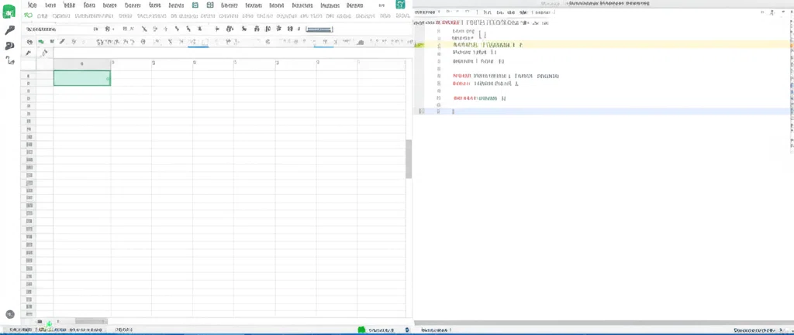Screen dimensions: 794x335
Task: Click the gutter marker beside the yellow code line
Action: [419, 45]
